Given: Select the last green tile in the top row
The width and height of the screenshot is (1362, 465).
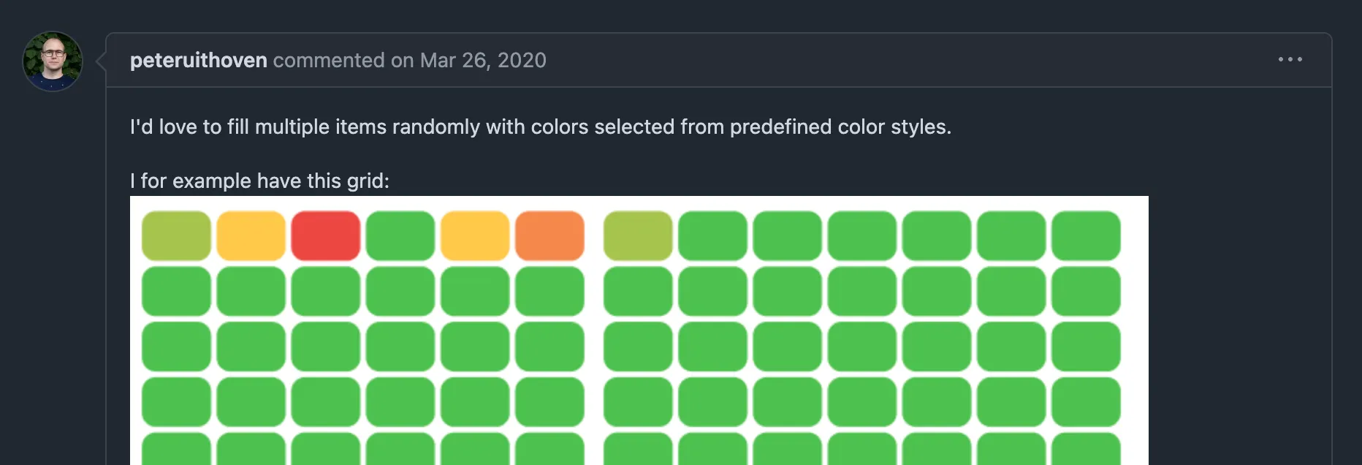Looking at the screenshot, I should coord(1086,236).
